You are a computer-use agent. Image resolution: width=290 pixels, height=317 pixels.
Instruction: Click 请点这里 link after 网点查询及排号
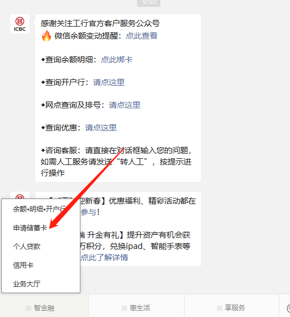click(x=125, y=105)
